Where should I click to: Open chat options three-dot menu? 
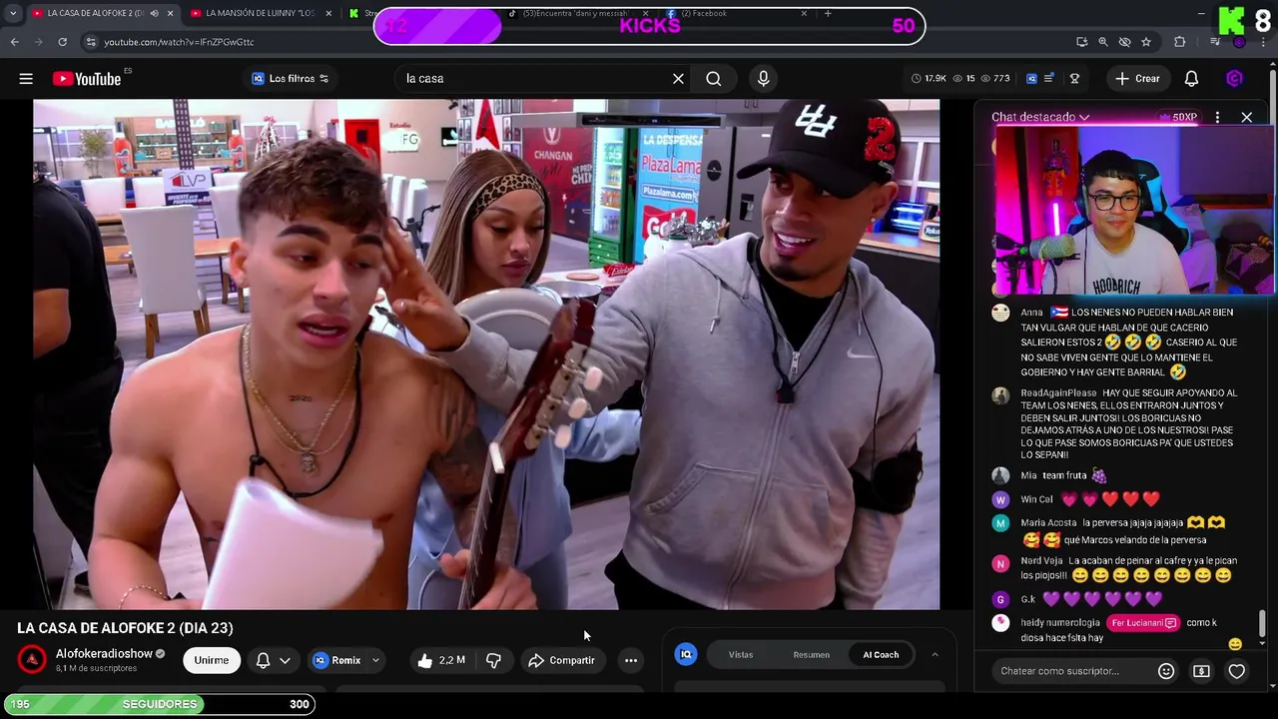click(x=1217, y=117)
